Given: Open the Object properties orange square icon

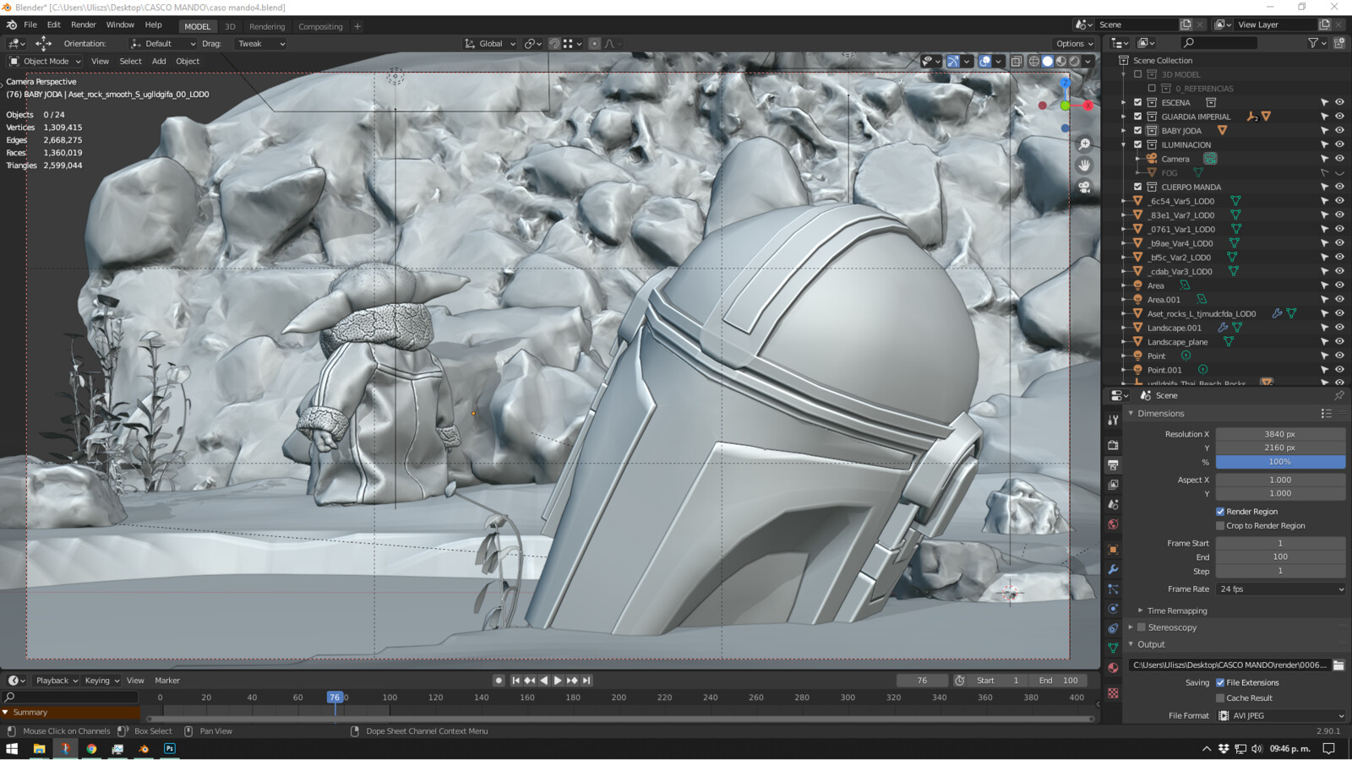Looking at the screenshot, I should coord(1113,550).
